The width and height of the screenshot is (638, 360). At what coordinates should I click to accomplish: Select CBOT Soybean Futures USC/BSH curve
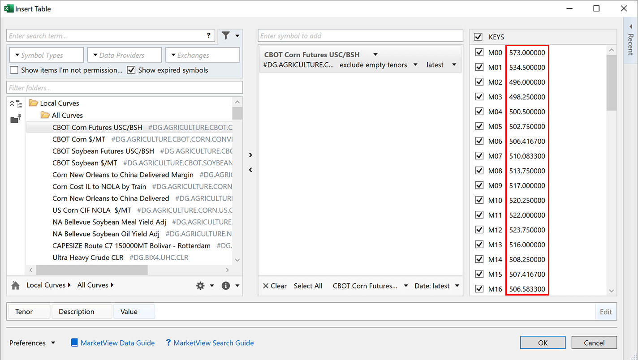pyautogui.click(x=103, y=151)
